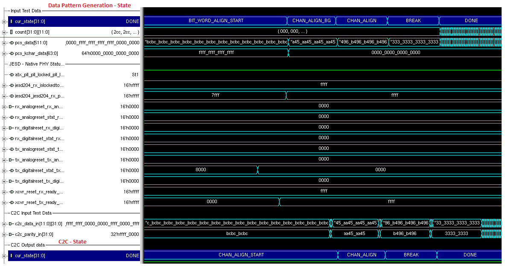Expand cur_state under C2C Output data
The height and width of the screenshot is (267, 505).
click(4, 256)
